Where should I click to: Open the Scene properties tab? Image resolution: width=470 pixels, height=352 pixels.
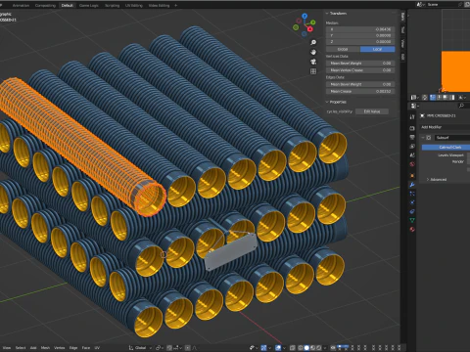(412, 155)
